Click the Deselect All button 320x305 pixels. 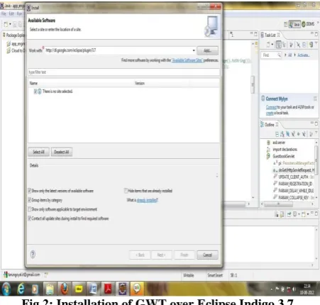pyautogui.click(x=62, y=152)
